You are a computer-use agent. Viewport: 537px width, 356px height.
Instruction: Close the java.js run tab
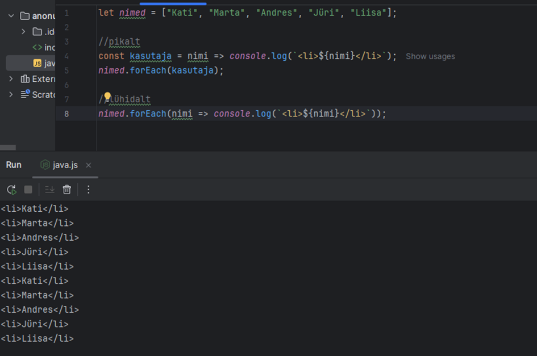tap(89, 165)
